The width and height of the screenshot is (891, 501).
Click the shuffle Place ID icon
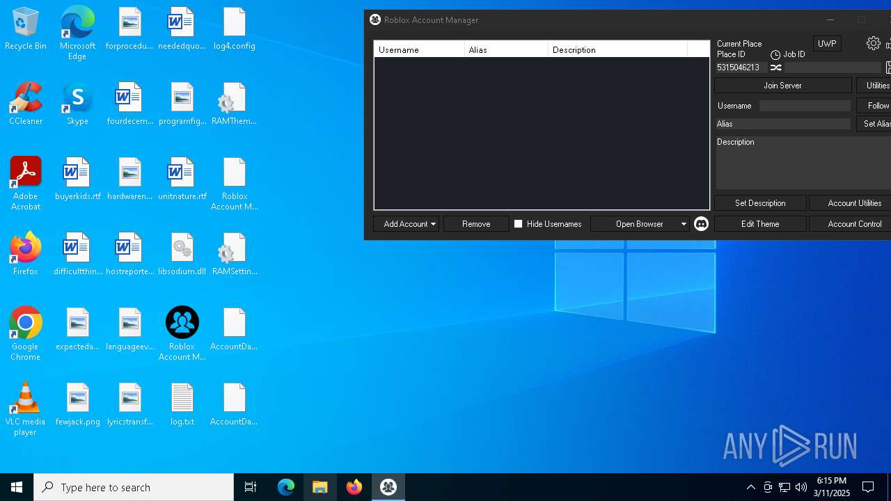tap(775, 67)
